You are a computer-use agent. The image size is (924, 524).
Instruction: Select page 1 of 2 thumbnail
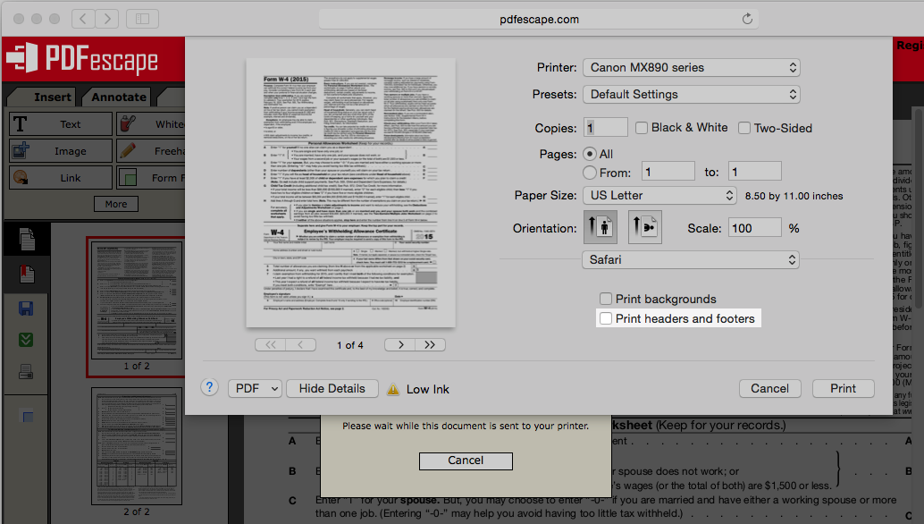137,300
